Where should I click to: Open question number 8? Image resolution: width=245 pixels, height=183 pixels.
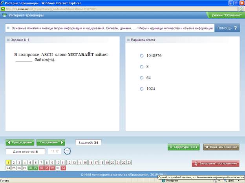47,163
